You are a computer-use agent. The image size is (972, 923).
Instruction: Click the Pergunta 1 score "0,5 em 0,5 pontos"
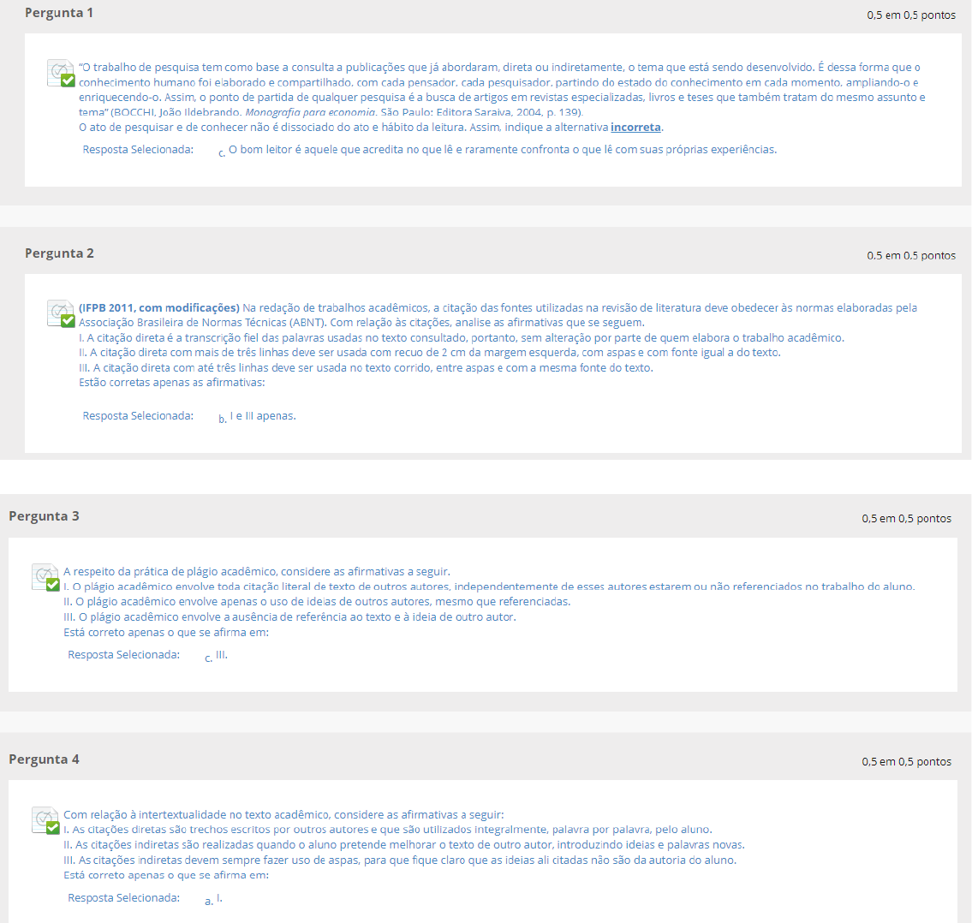tap(911, 15)
